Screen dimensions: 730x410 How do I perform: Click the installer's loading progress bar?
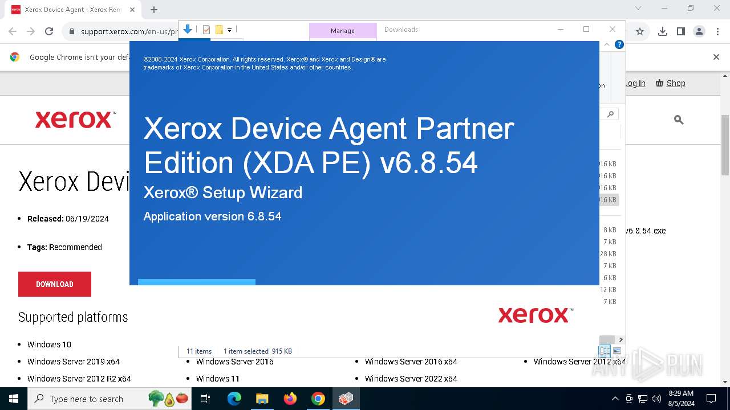pyautogui.click(x=197, y=282)
